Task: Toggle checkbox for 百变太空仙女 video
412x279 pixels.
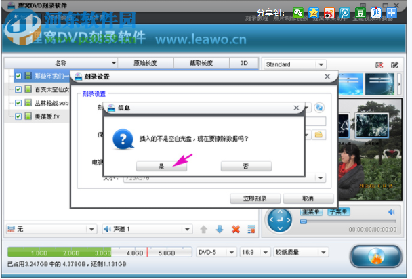Action: click(18, 89)
